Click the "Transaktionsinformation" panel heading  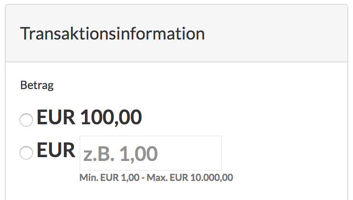112,34
